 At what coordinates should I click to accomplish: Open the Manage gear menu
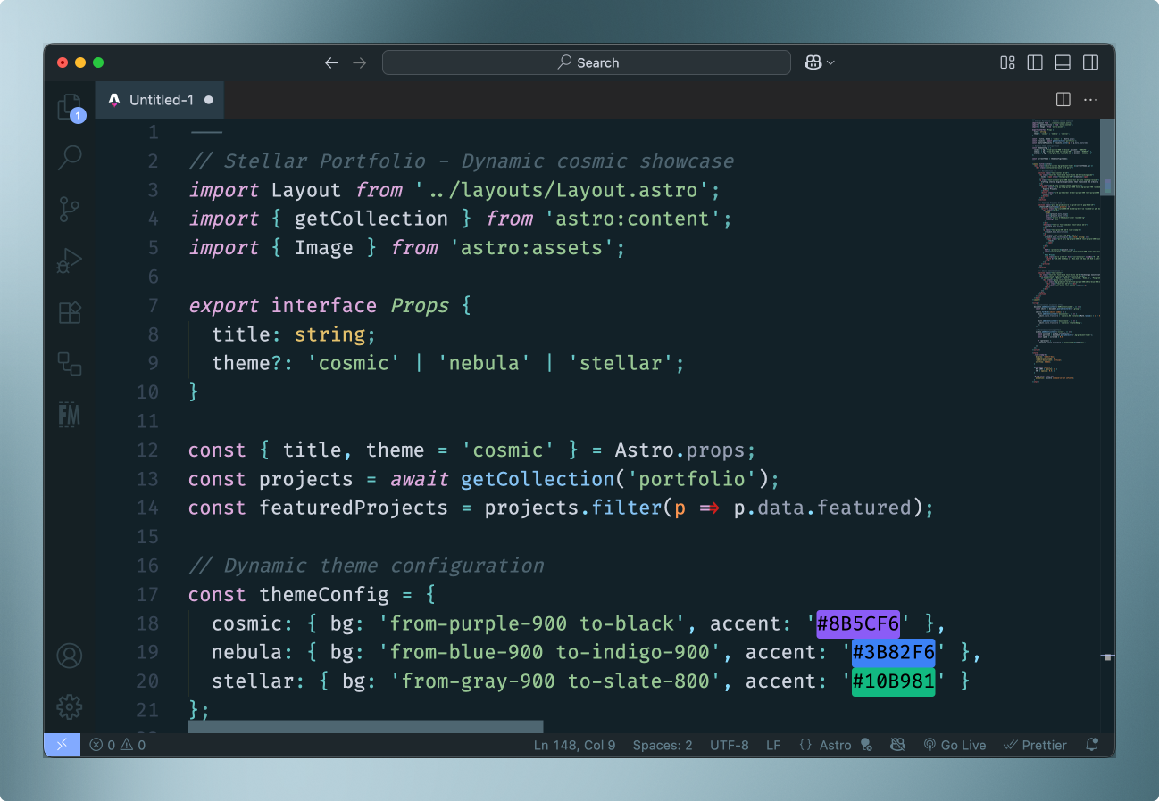click(70, 707)
